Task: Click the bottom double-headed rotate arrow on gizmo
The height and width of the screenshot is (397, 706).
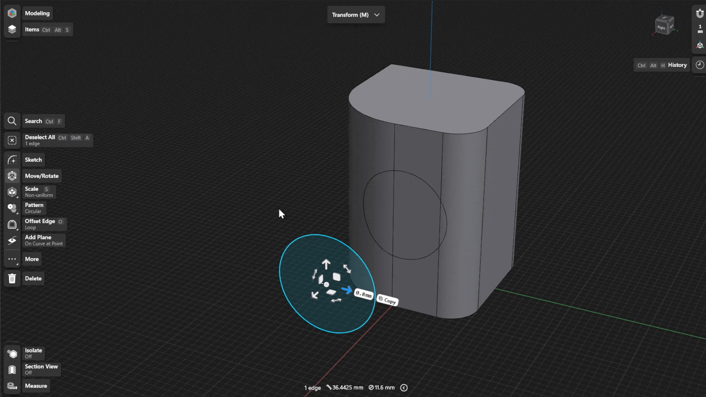Action: (x=336, y=301)
